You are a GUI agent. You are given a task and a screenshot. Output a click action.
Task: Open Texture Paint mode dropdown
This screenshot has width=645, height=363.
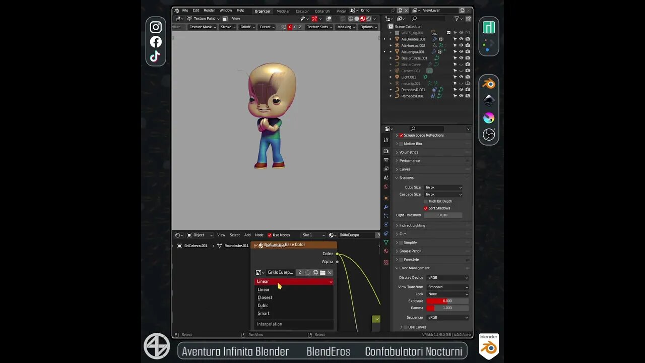click(204, 19)
